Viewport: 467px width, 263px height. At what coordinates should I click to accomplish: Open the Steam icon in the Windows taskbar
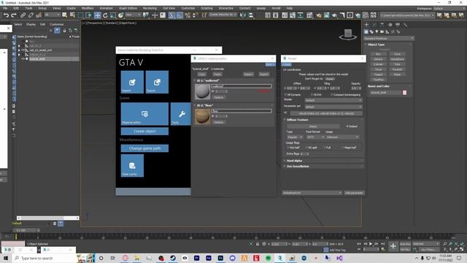click(x=173, y=258)
